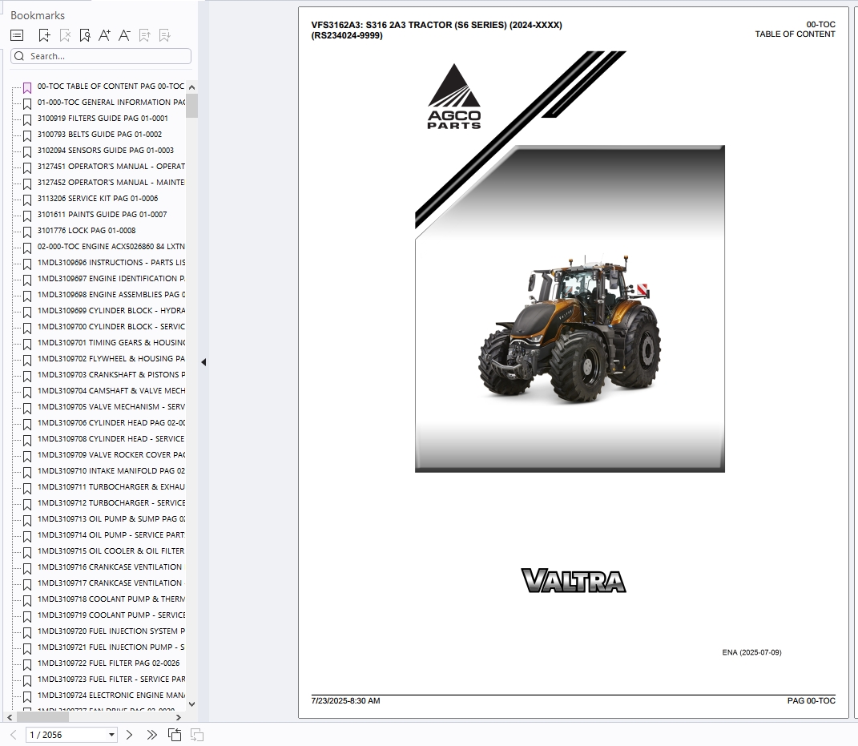Collapse the bookmarks panel arrow
The height and width of the screenshot is (746, 858).
(x=203, y=362)
